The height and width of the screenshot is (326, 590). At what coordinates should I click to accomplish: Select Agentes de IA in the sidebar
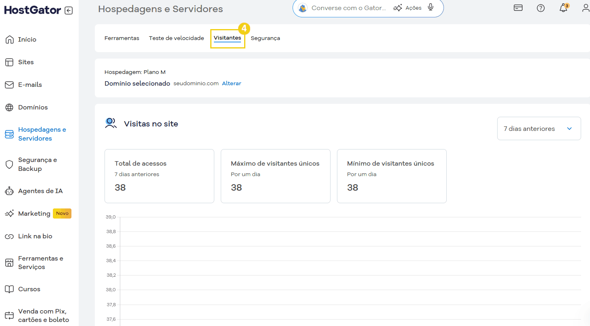[x=41, y=191]
